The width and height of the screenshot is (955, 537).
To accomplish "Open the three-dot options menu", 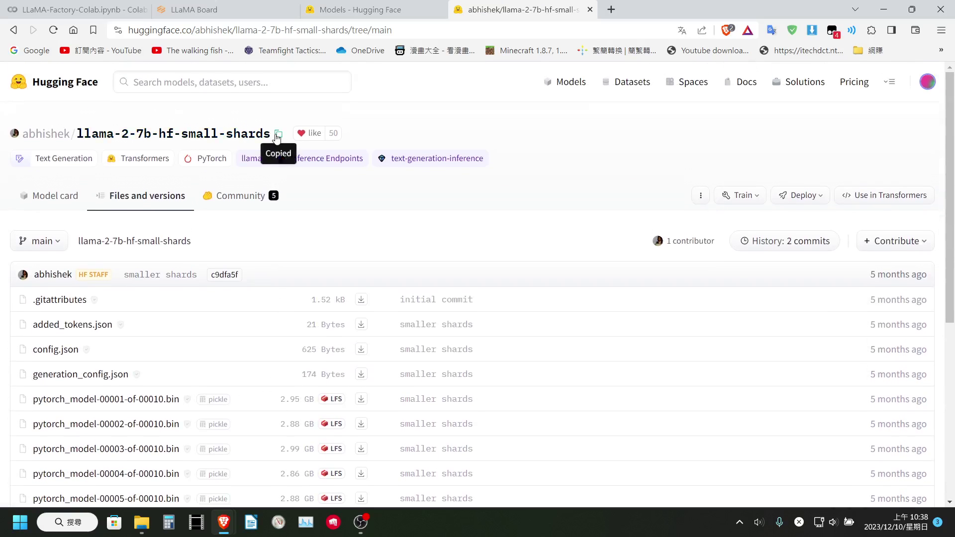I will pyautogui.click(x=700, y=195).
